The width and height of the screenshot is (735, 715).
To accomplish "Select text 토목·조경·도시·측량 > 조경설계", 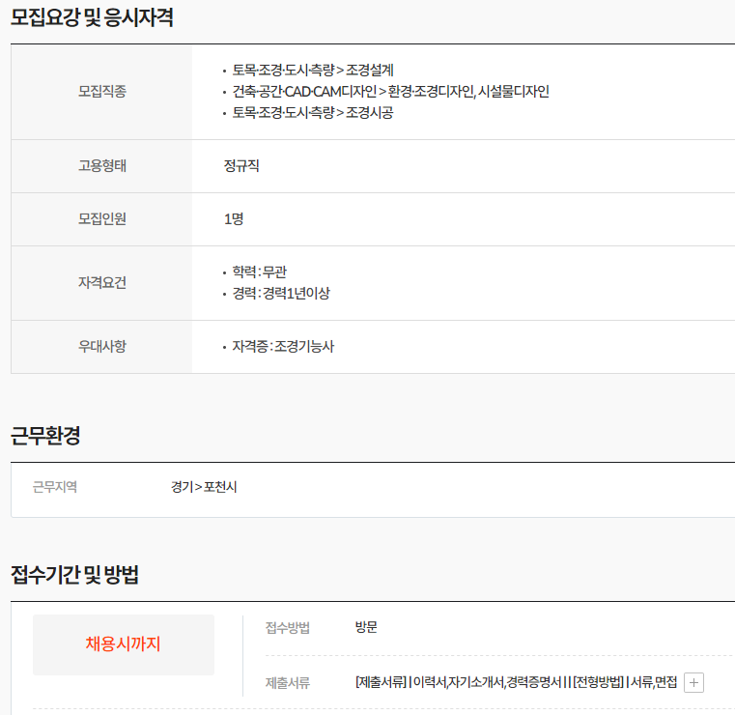I will 313,71.
